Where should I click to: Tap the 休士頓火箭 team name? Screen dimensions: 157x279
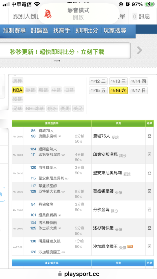[48, 228]
